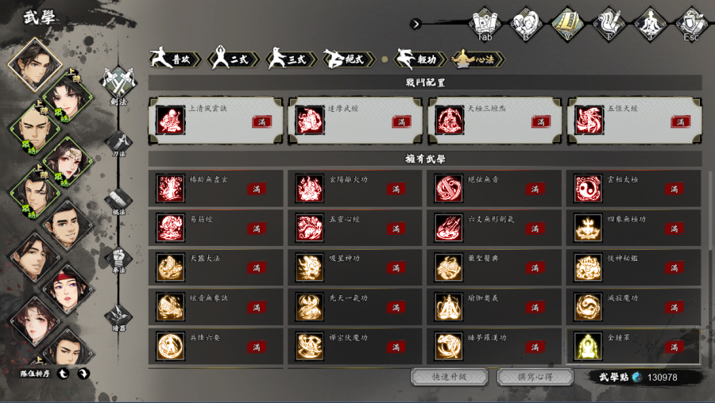Select the 刀法 blade weapon icon

pos(118,144)
